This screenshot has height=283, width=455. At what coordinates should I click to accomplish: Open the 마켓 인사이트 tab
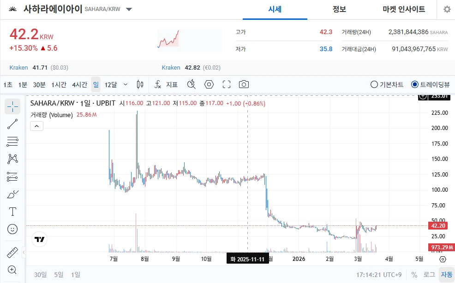click(404, 9)
